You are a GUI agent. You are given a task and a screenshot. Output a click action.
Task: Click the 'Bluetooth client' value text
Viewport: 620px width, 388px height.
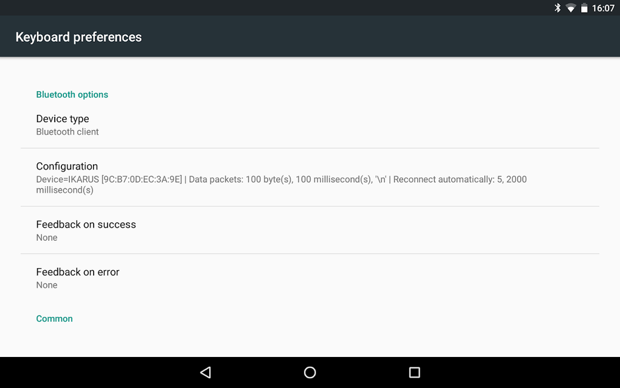[67, 132]
